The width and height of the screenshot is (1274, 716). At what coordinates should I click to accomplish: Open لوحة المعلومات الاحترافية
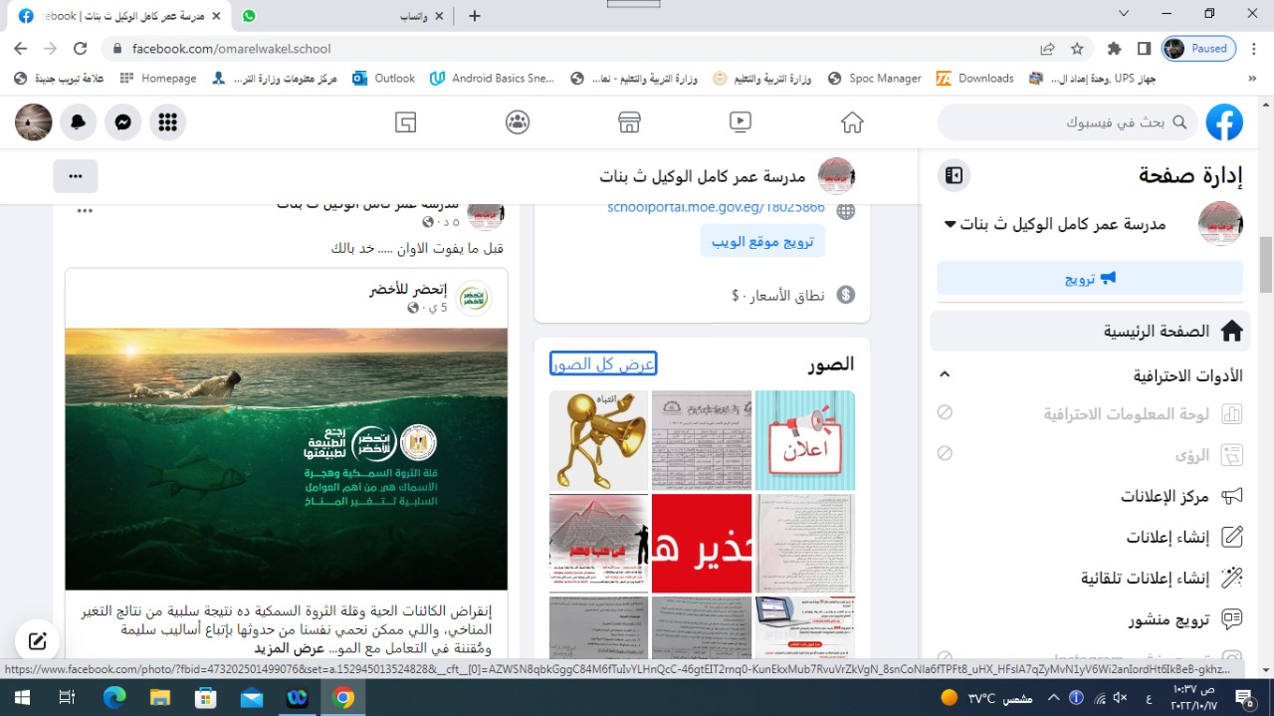pos(1090,414)
